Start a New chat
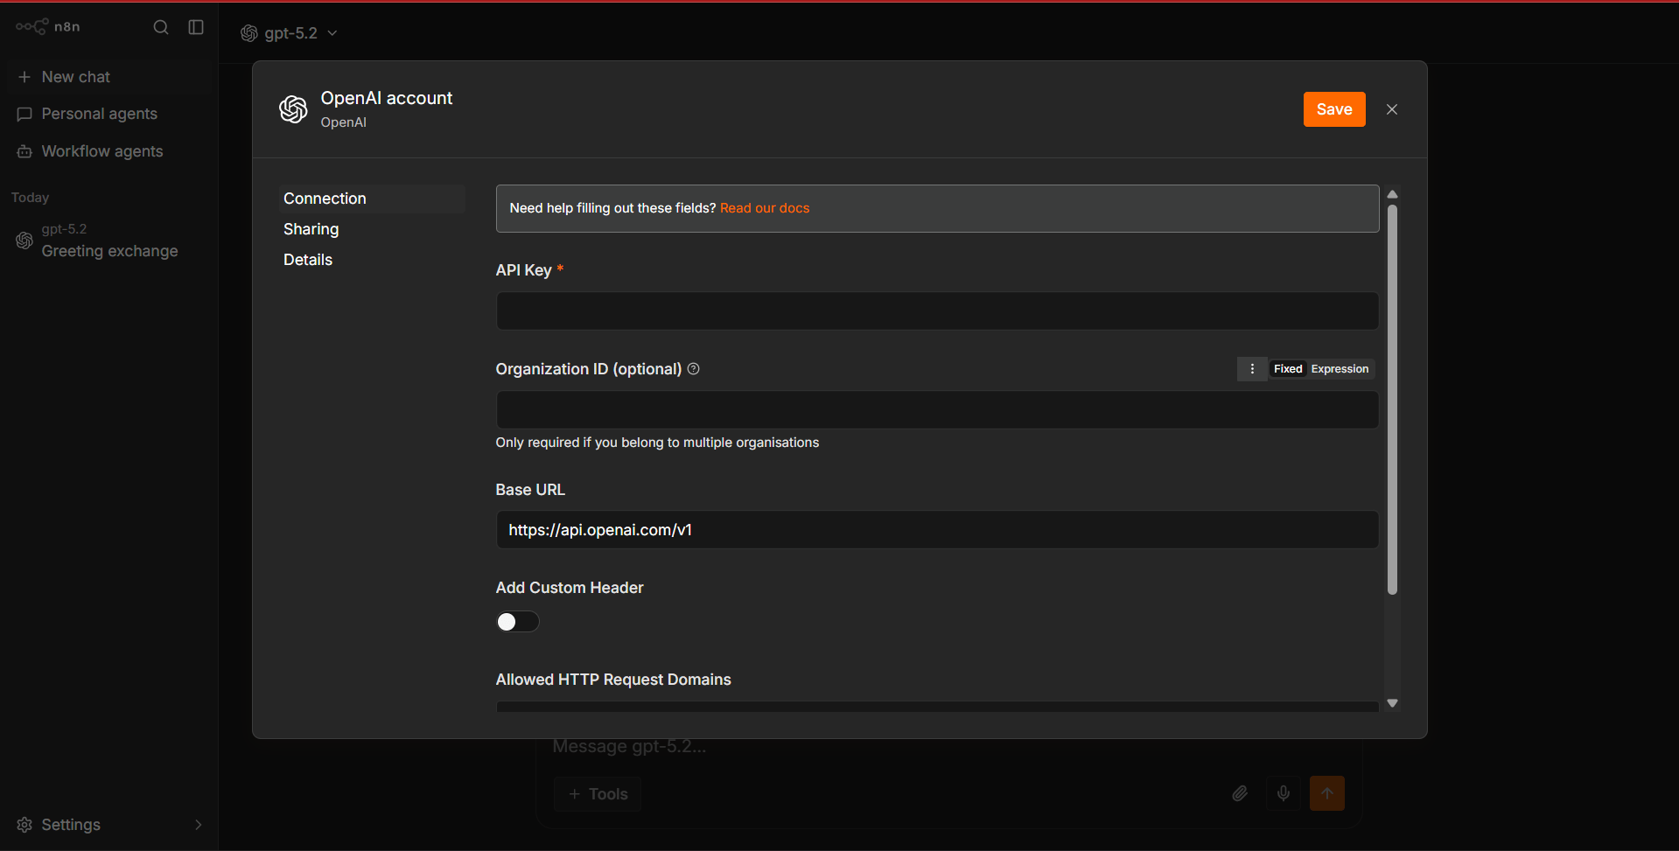Image resolution: width=1679 pixels, height=851 pixels. (x=108, y=77)
